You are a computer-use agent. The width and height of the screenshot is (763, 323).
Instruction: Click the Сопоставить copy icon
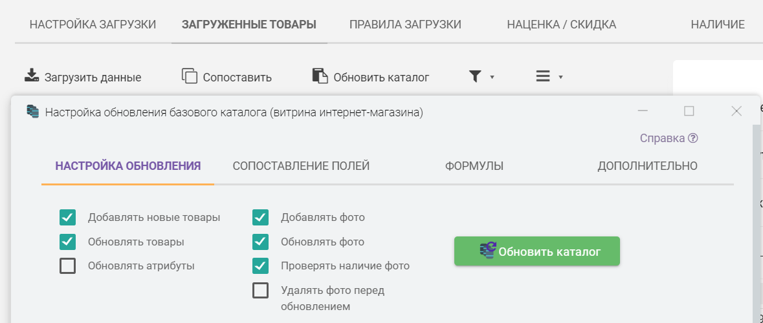coord(189,76)
